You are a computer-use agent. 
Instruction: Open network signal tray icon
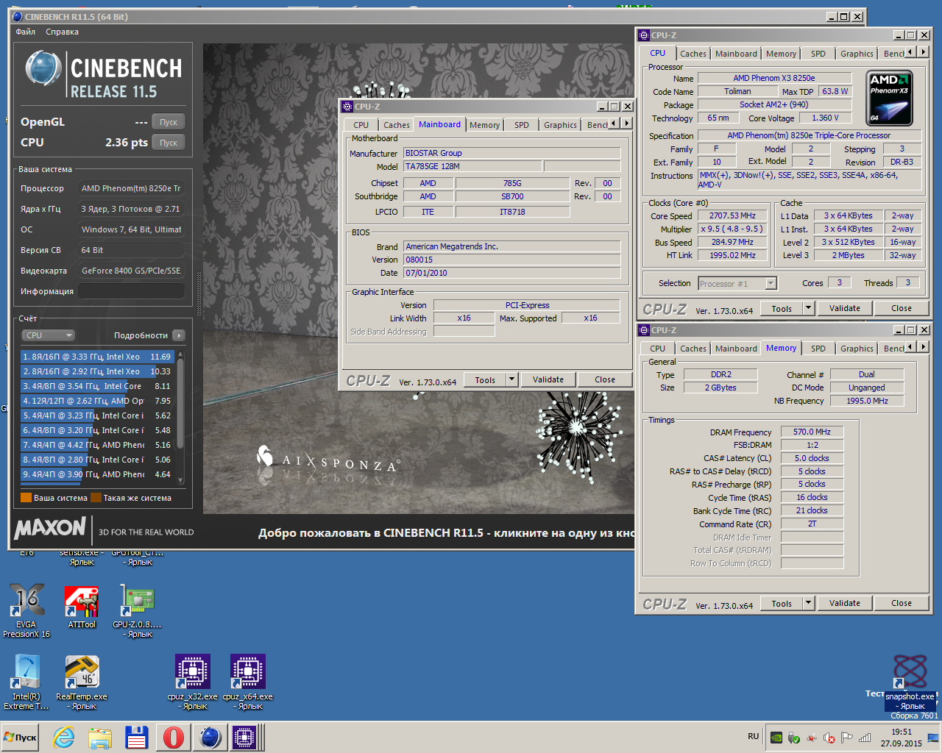865,738
